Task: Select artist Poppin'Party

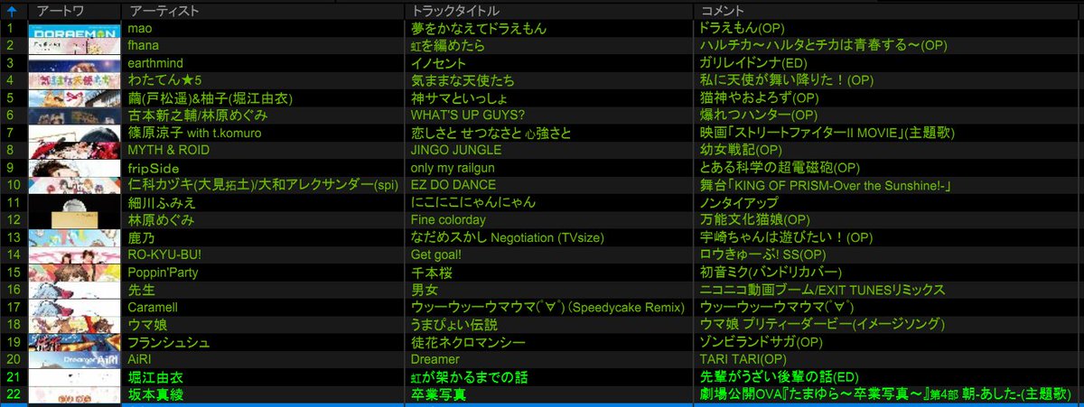Action: [x=163, y=273]
